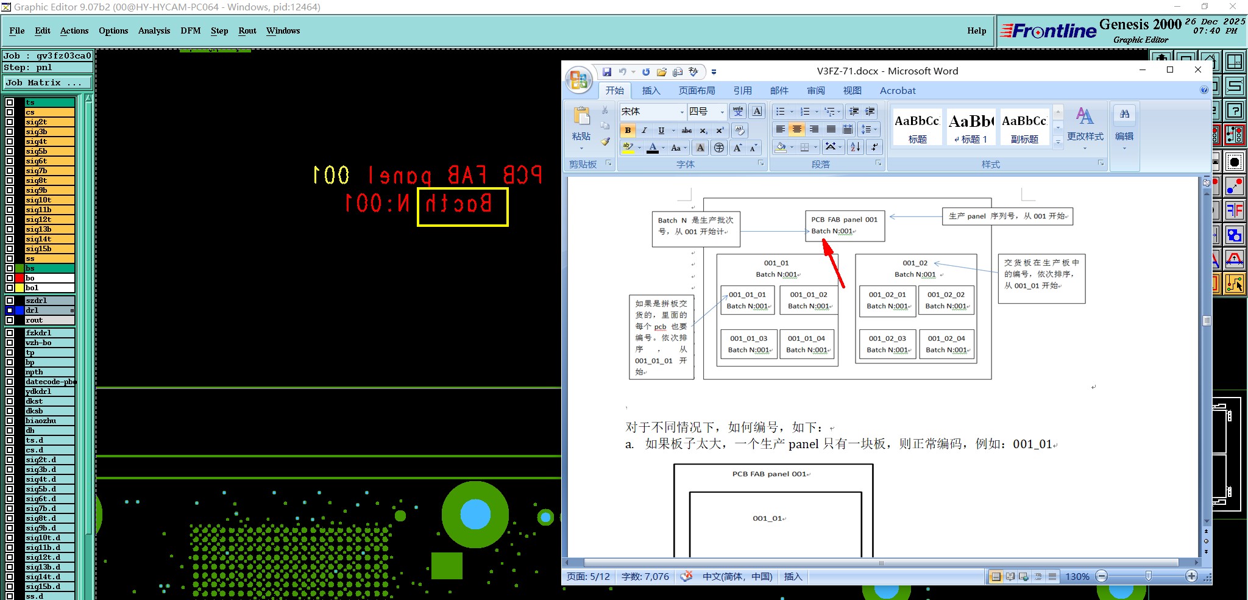Open Word help question mark icon
The image size is (1248, 600).
click(1204, 90)
